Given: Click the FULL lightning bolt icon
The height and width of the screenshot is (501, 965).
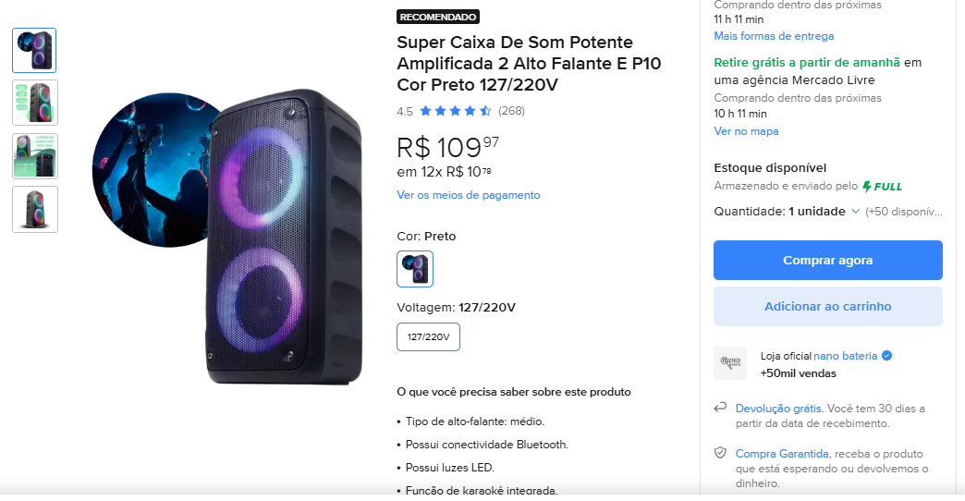Looking at the screenshot, I should [867, 187].
